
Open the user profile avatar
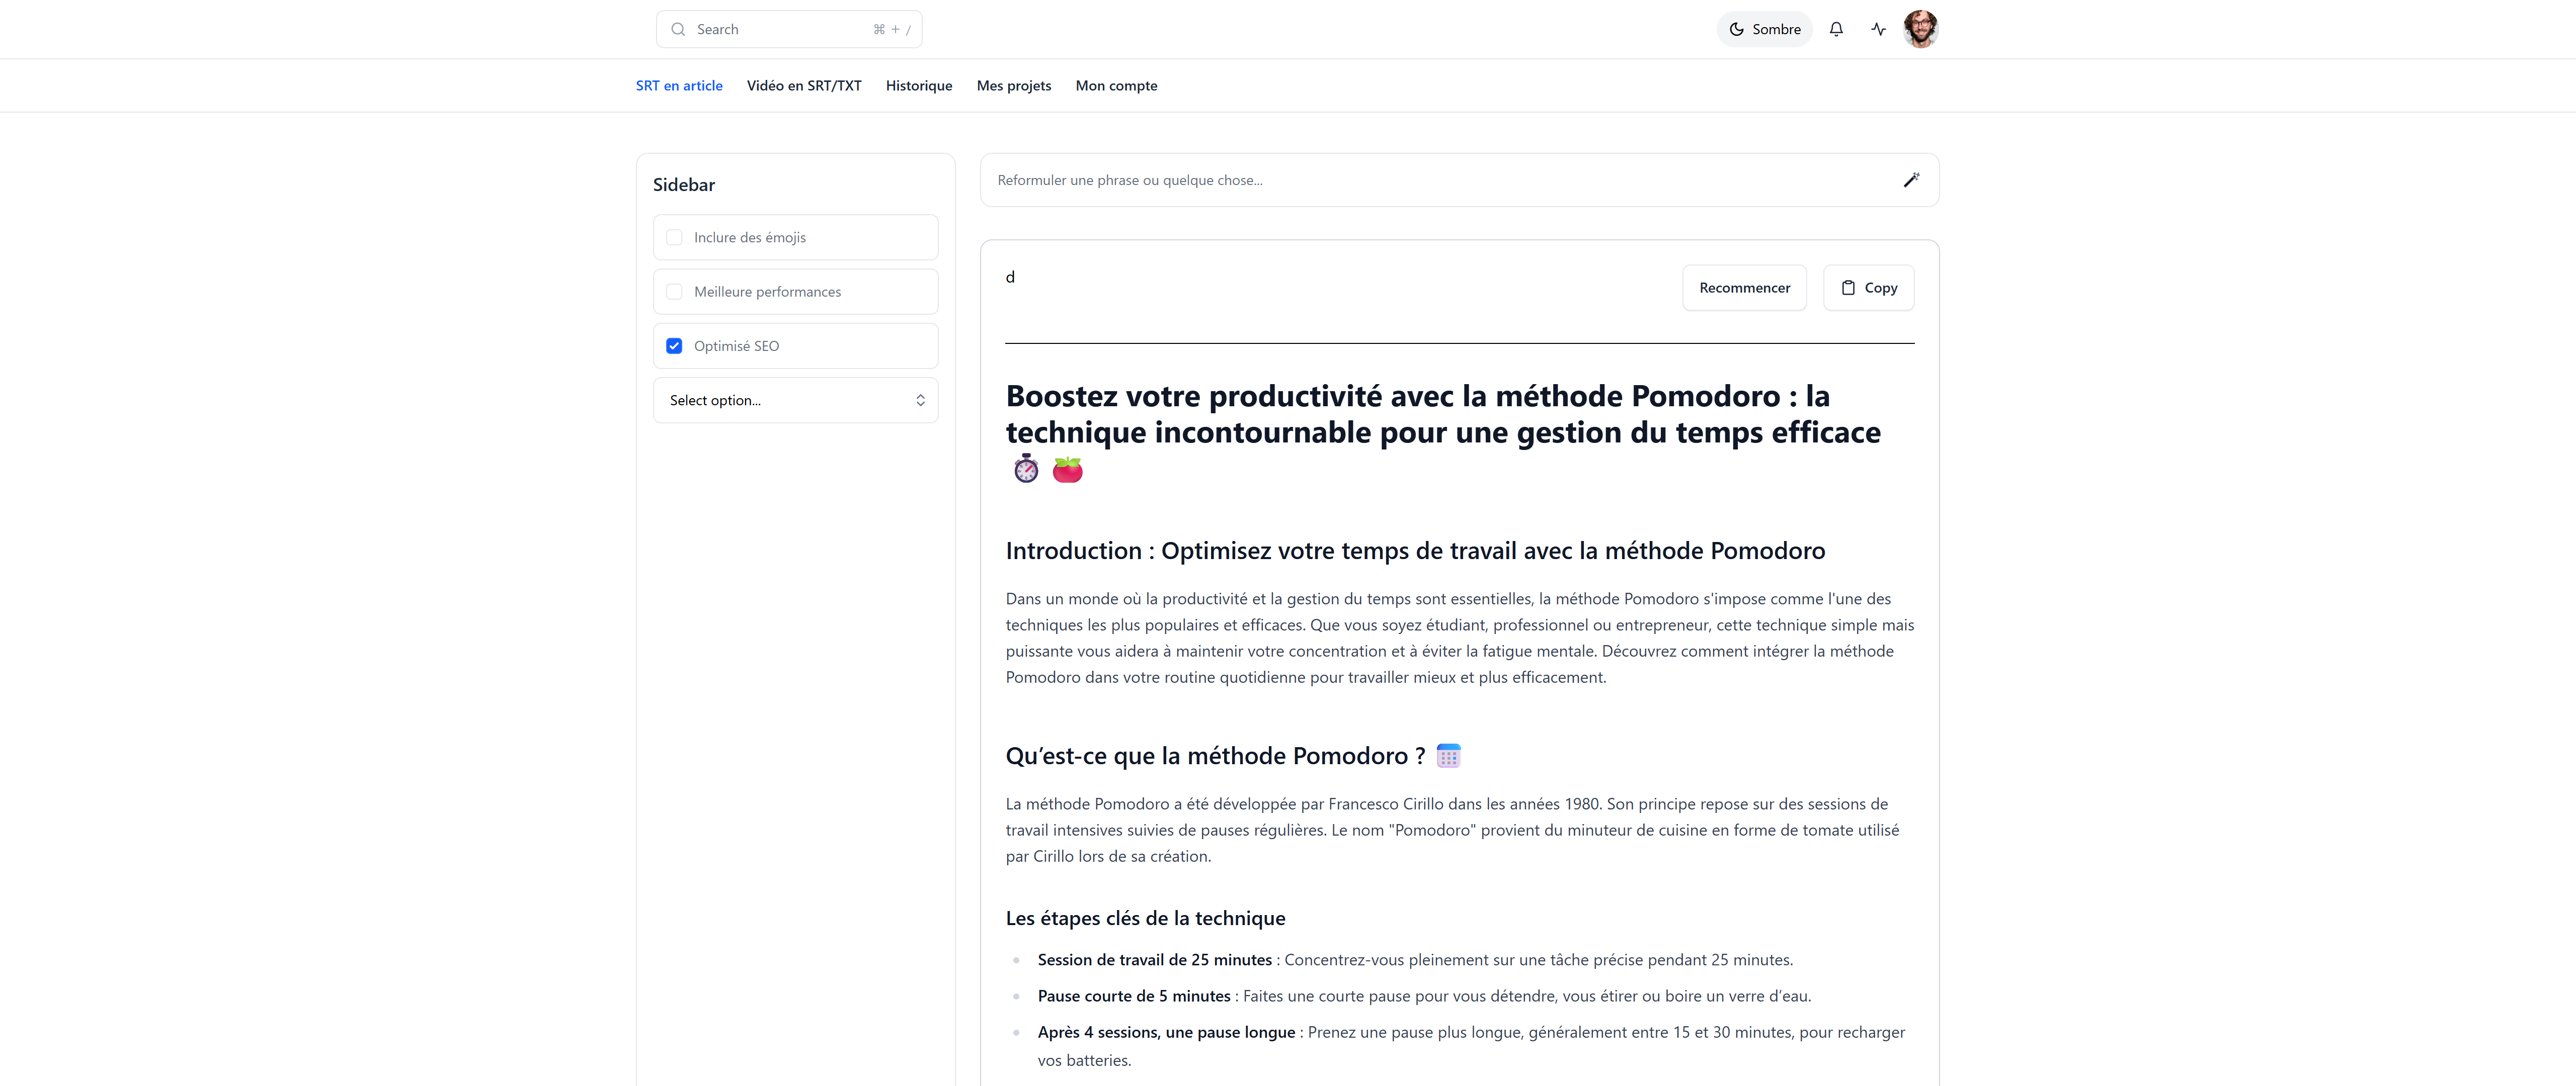1920,29
